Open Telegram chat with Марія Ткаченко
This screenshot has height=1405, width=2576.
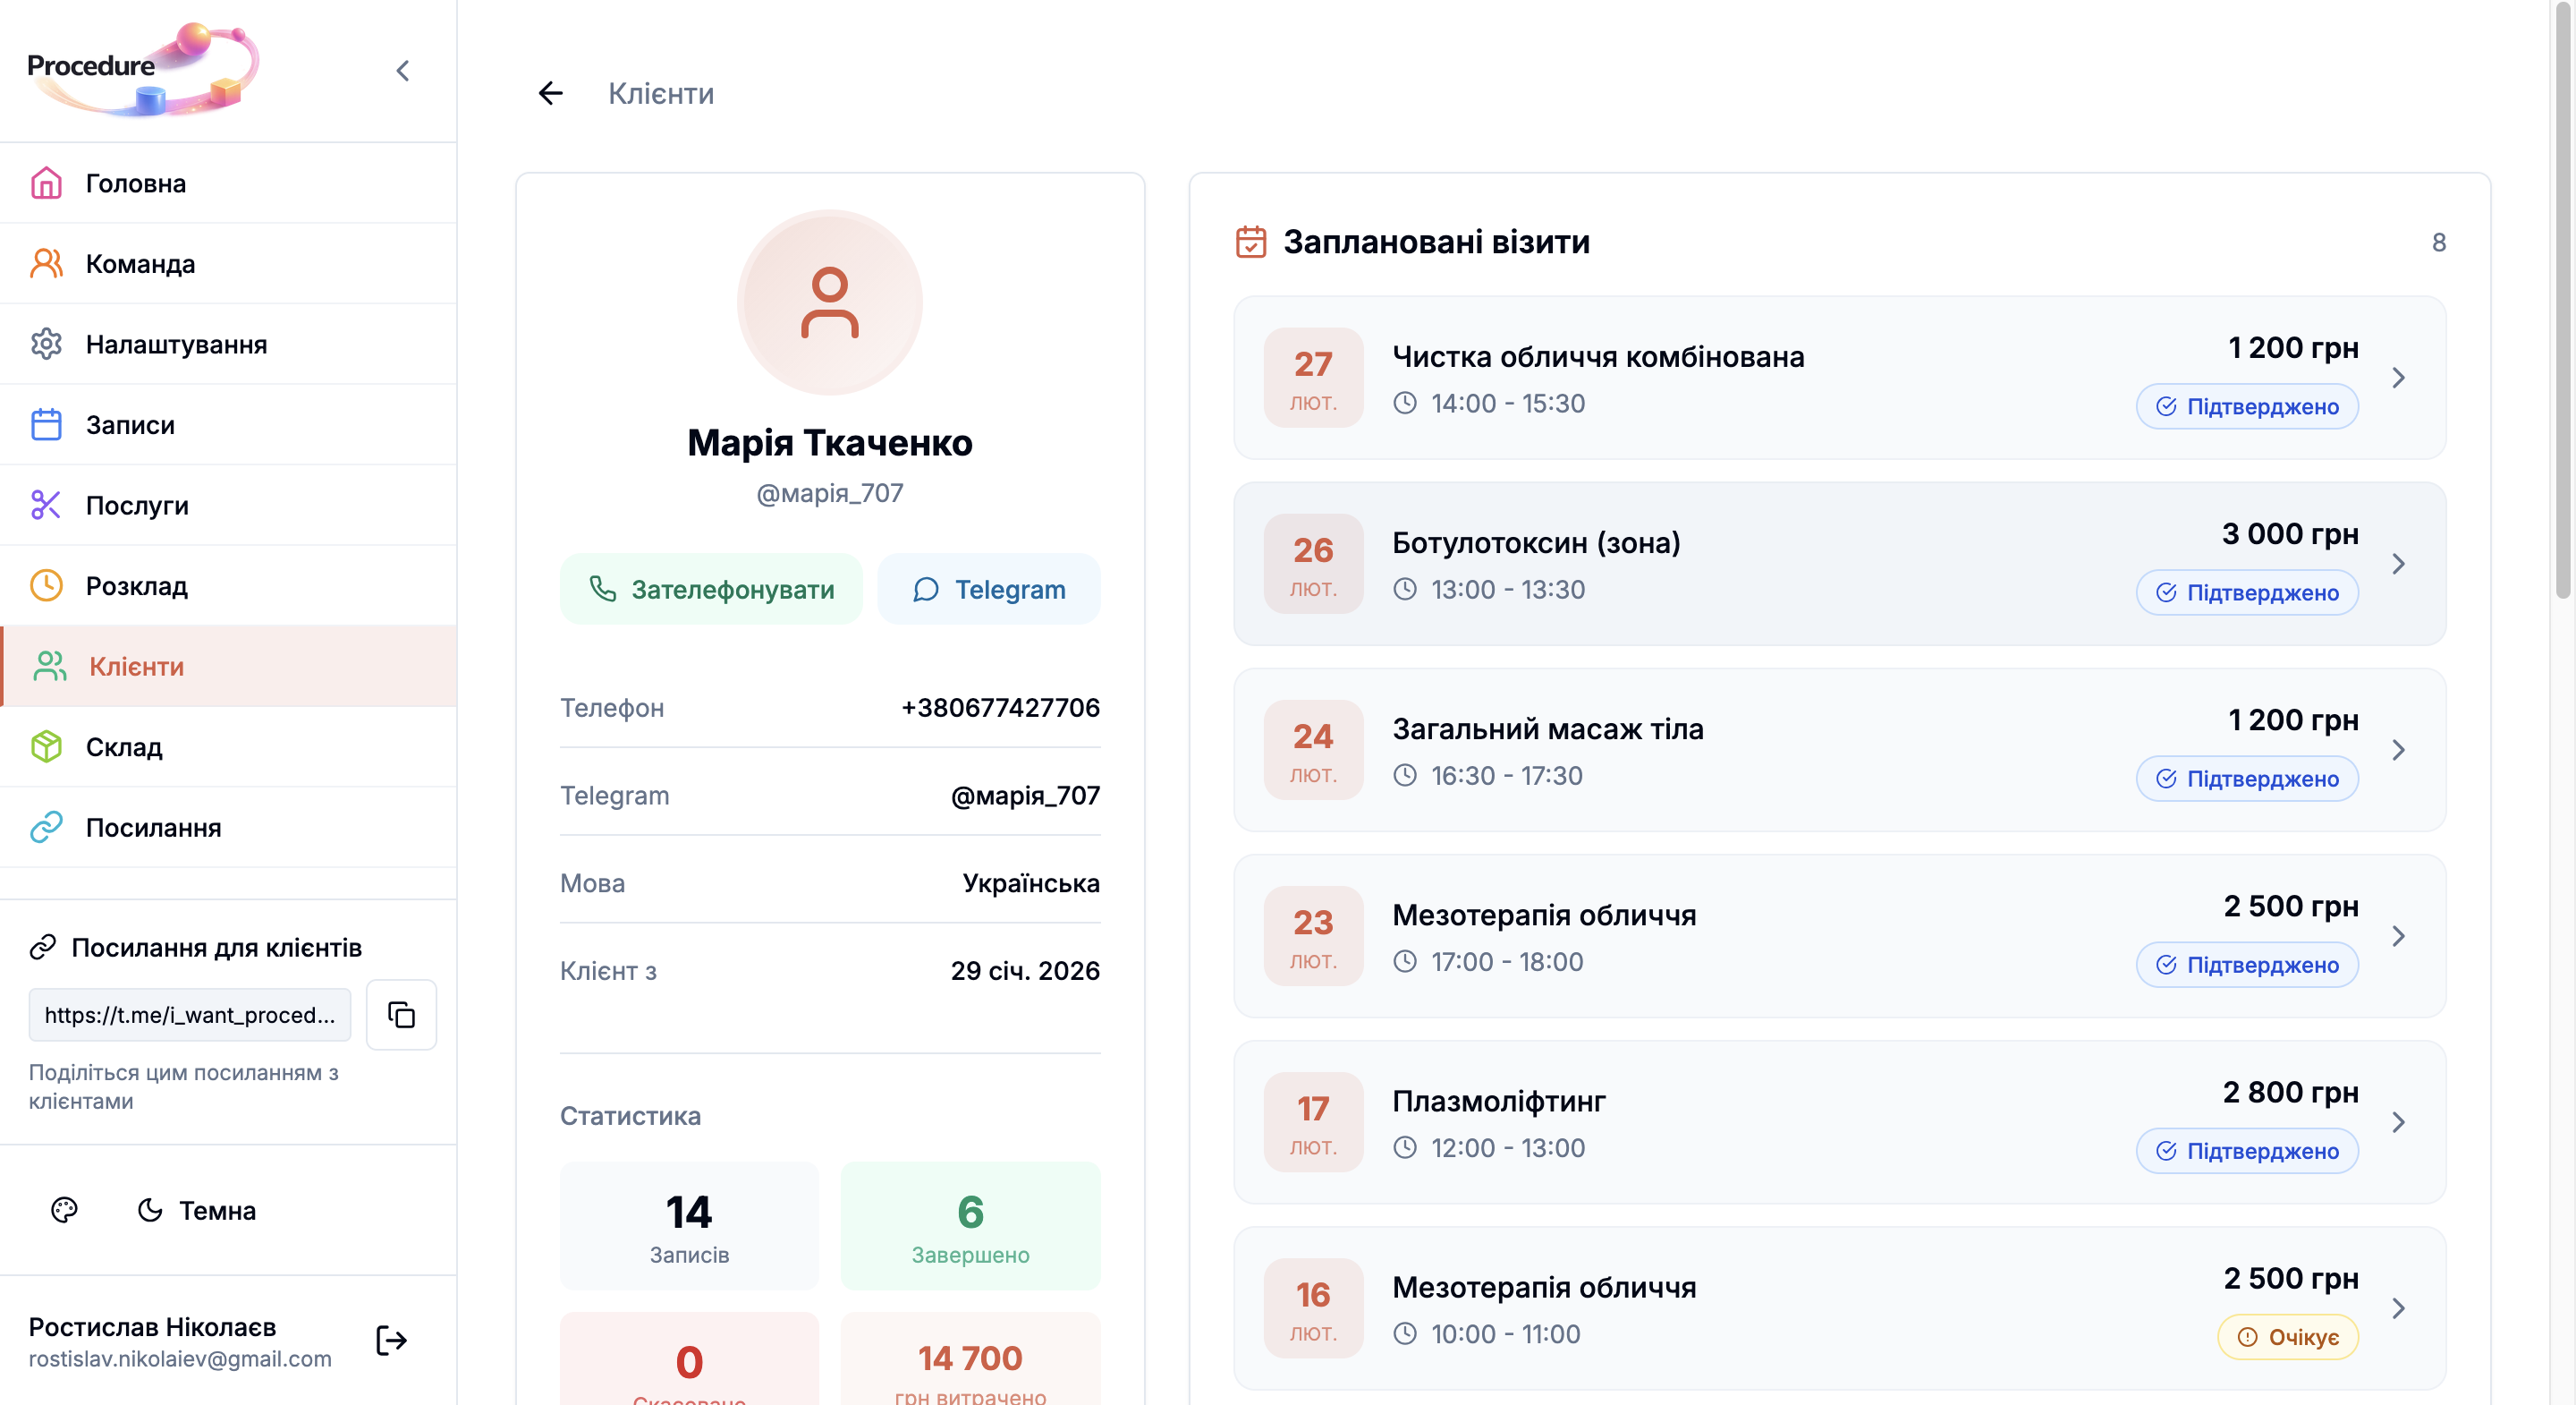988,590
